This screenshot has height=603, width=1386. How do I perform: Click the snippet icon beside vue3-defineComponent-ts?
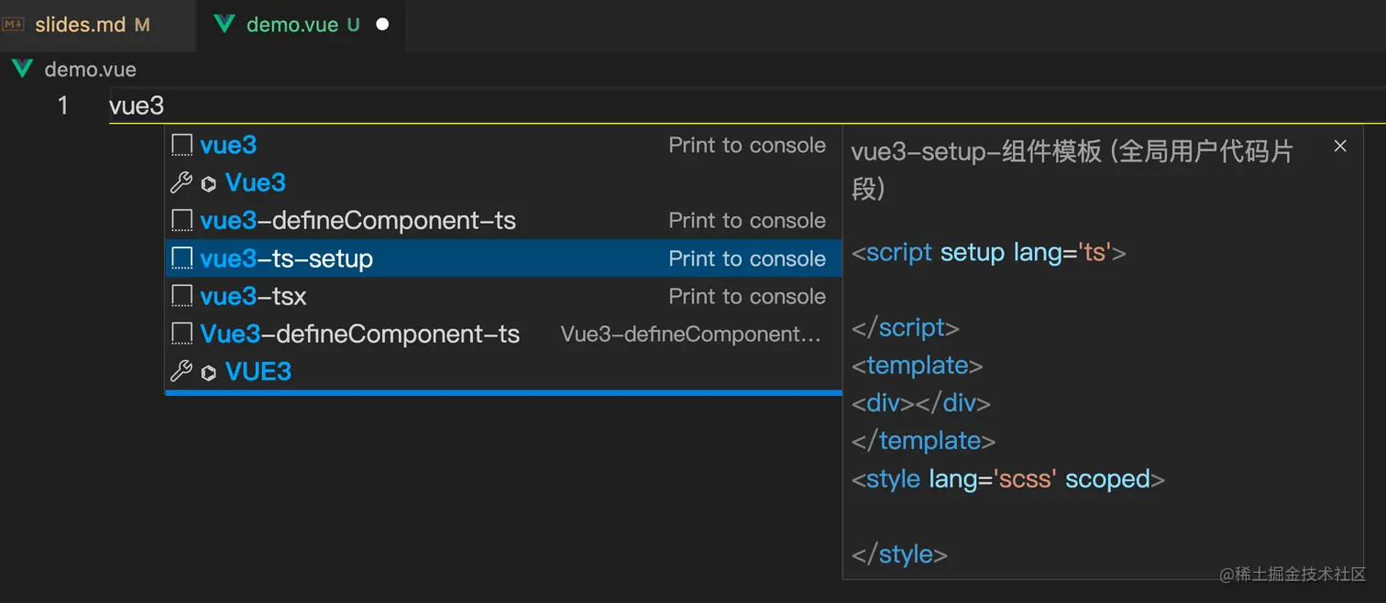pyautogui.click(x=182, y=220)
